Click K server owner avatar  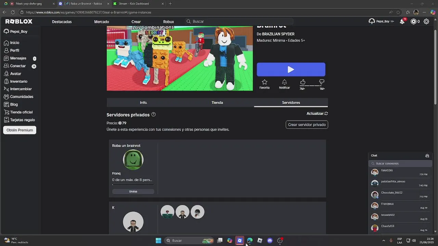(133, 222)
